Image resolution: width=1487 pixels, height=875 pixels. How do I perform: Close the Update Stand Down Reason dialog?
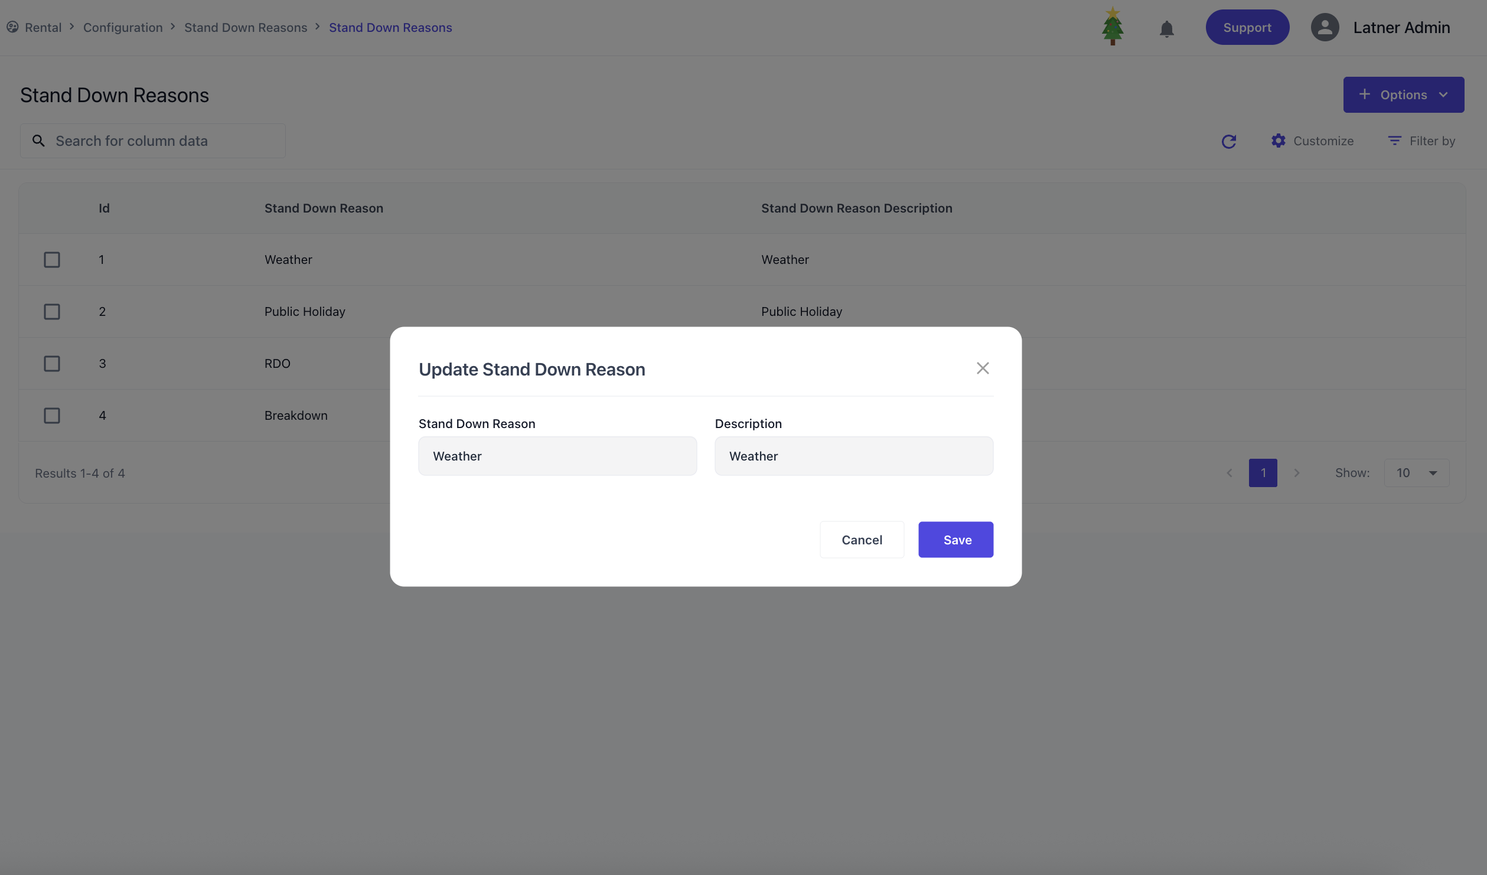(983, 368)
